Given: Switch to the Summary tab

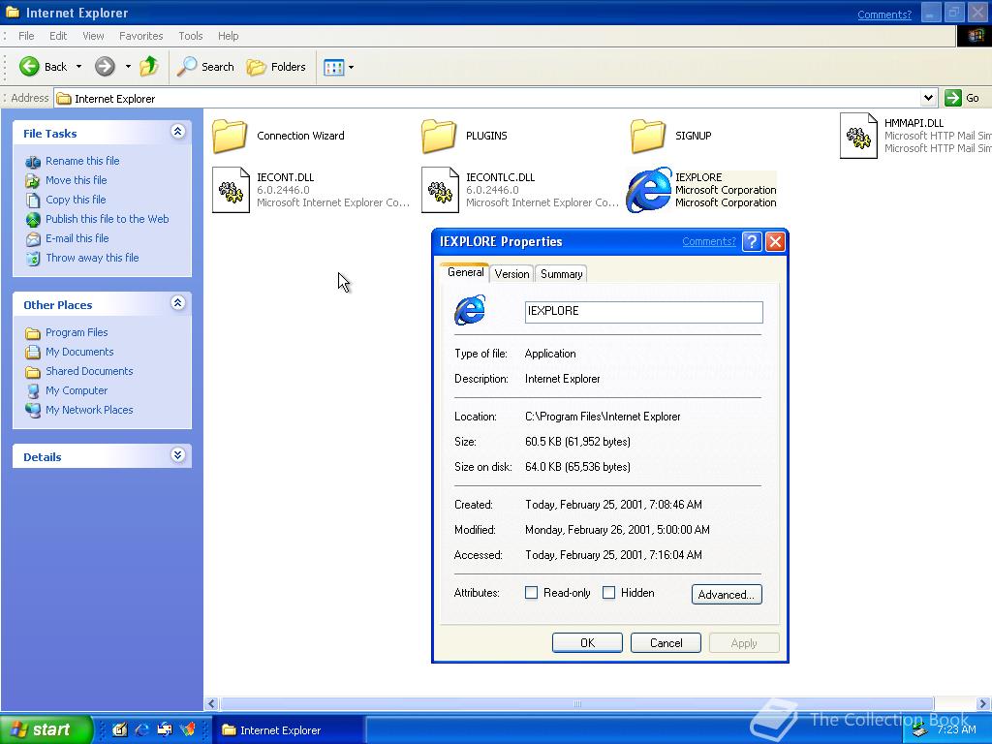Looking at the screenshot, I should [562, 274].
